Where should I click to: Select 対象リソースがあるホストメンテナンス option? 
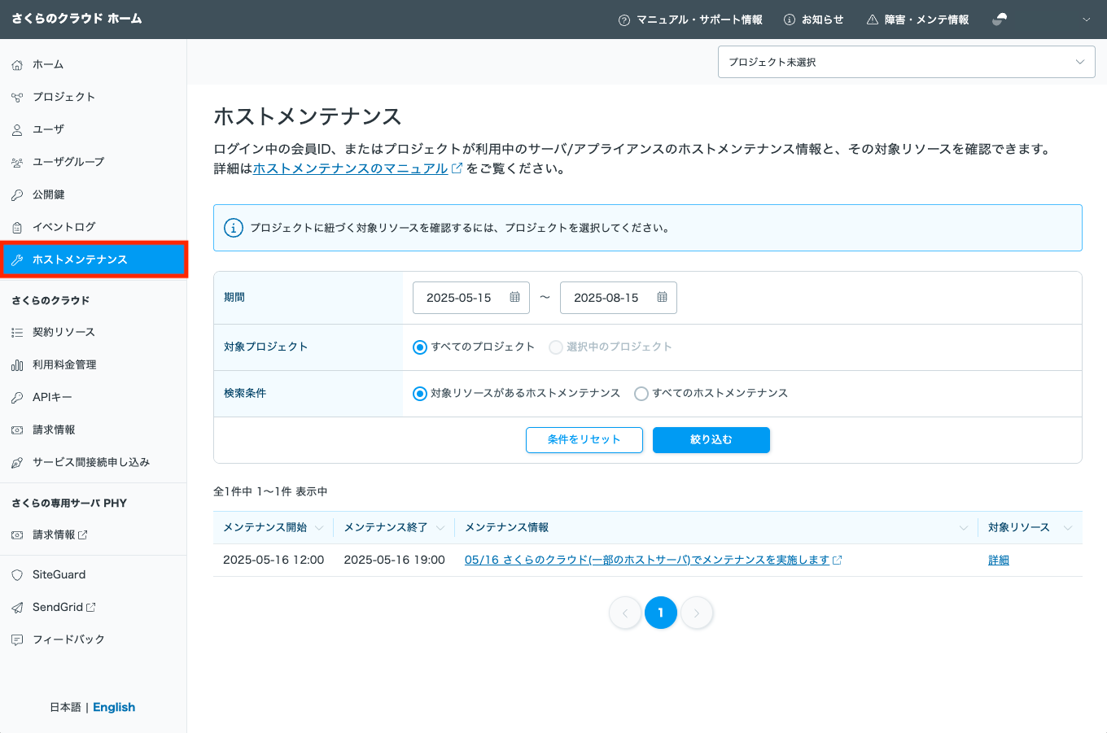tap(420, 393)
